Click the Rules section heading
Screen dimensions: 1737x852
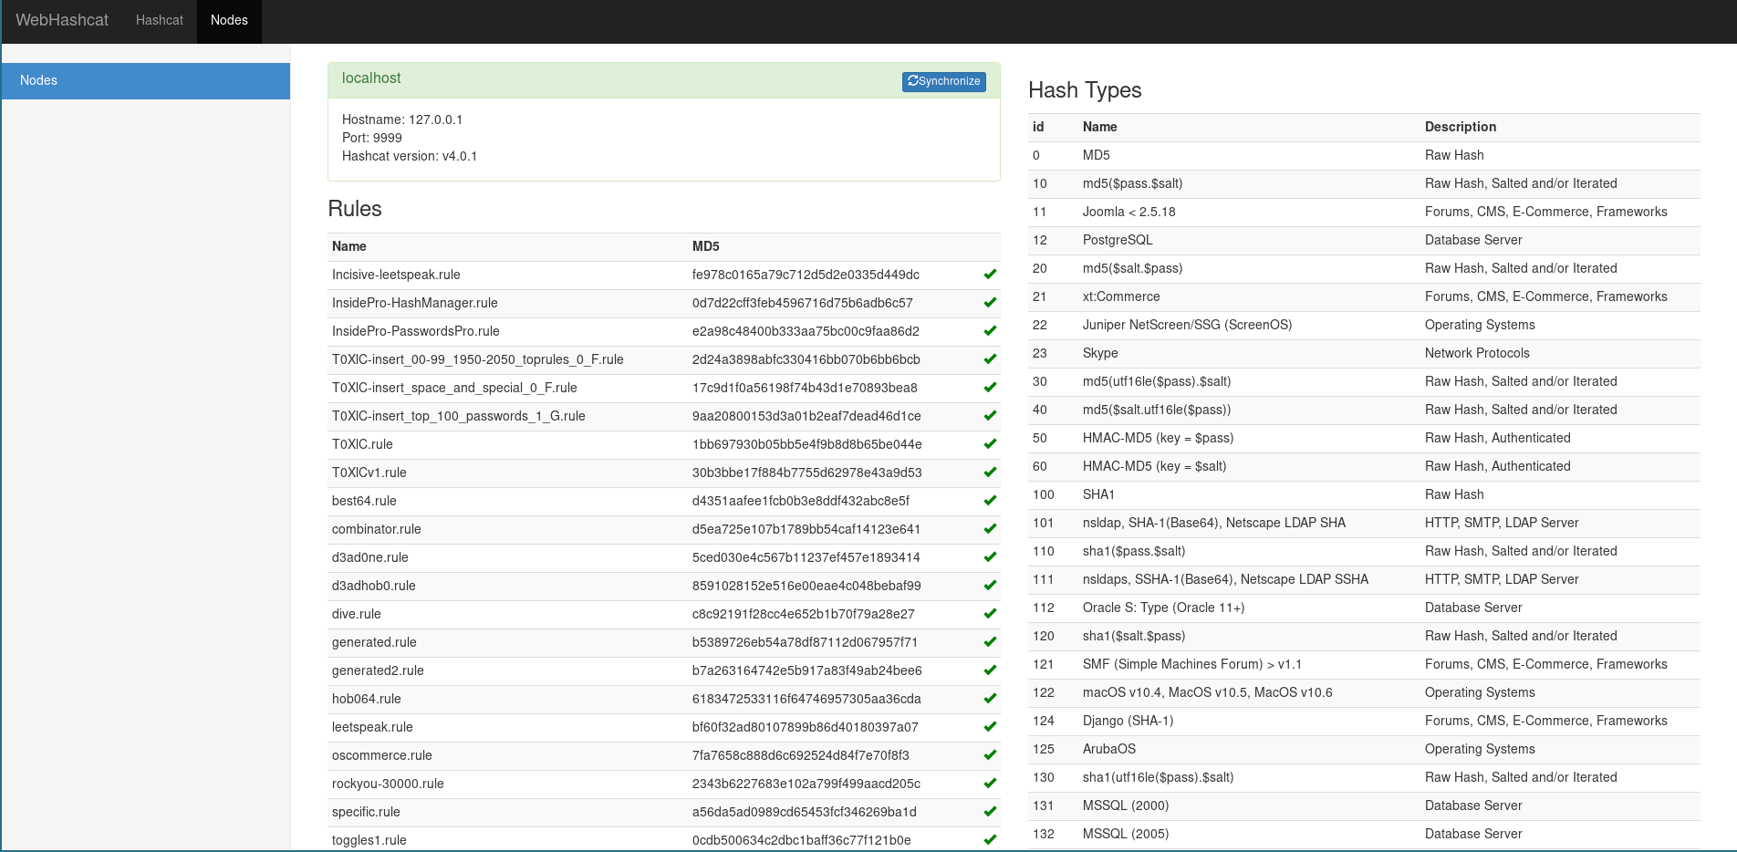pyautogui.click(x=355, y=209)
